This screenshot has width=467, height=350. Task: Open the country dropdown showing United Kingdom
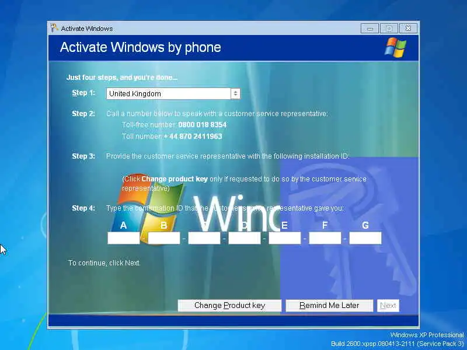coord(173,94)
